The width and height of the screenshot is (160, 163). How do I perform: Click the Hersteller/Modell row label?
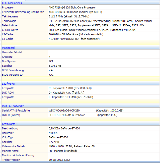(12, 52)
